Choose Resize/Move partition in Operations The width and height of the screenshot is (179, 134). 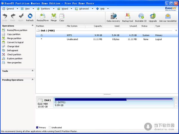coord(17,30)
